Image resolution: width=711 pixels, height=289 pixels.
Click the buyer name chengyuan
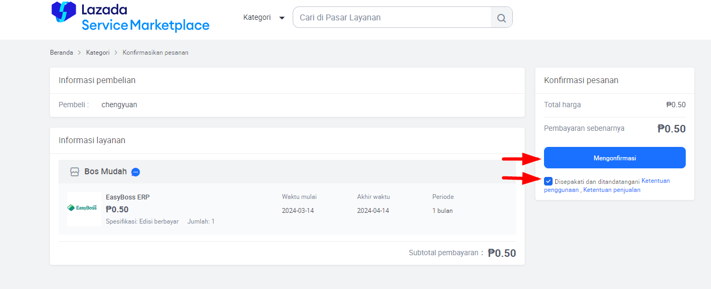click(x=119, y=105)
